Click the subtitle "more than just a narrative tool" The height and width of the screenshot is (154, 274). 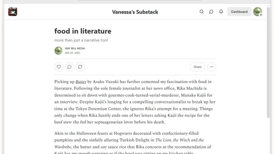click(81, 40)
